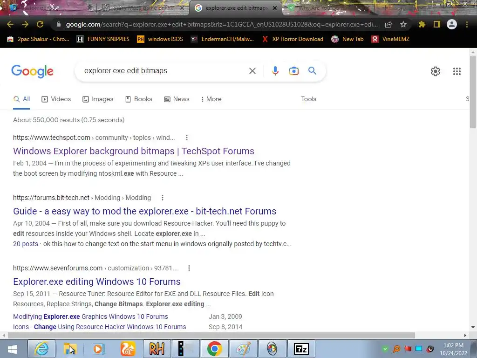Clear the search box with the X icon
Image resolution: width=477 pixels, height=358 pixels.
coord(252,71)
